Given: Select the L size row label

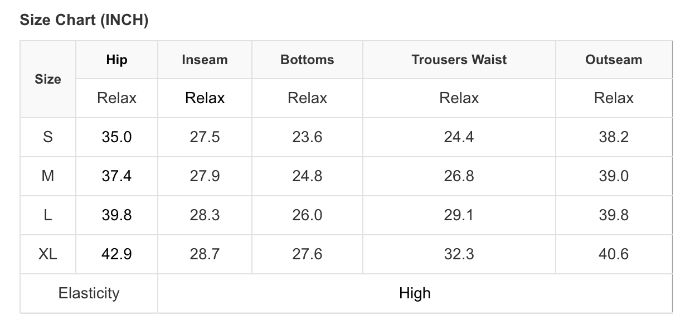Looking at the screenshot, I should [48, 215].
